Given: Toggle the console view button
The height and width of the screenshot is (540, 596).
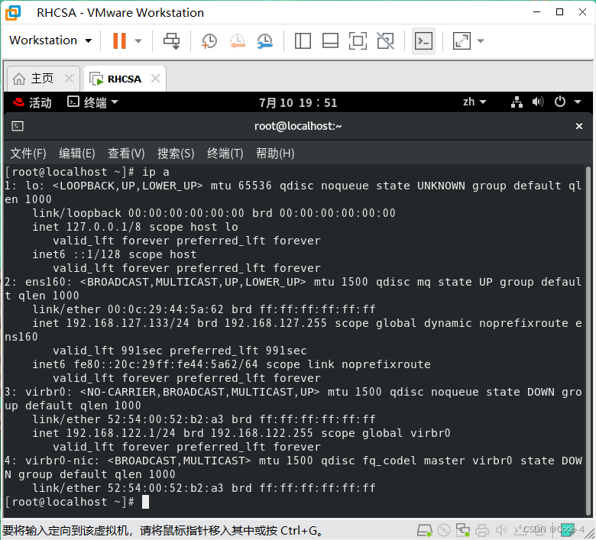Looking at the screenshot, I should pyautogui.click(x=423, y=40).
